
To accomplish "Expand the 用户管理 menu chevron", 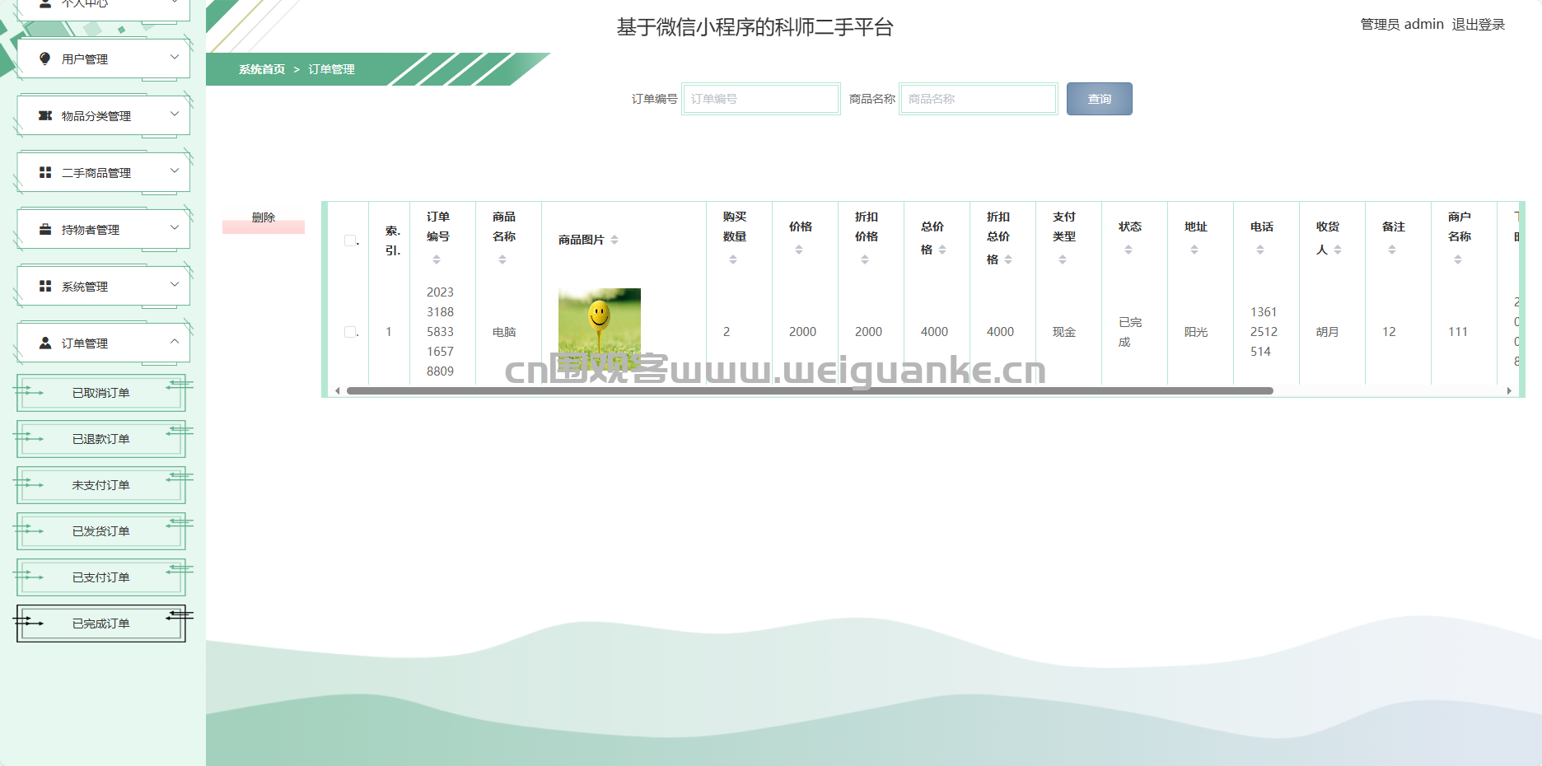I will (x=175, y=57).
